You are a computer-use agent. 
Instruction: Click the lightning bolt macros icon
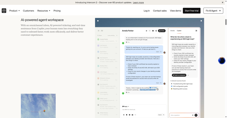coord(124,115)
